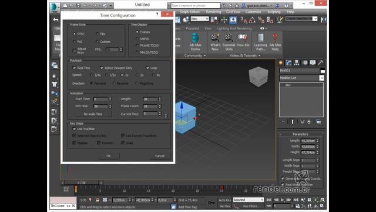Open the Hierarchy panel tab icon
This screenshot has width=376, height=212.
point(297,63)
